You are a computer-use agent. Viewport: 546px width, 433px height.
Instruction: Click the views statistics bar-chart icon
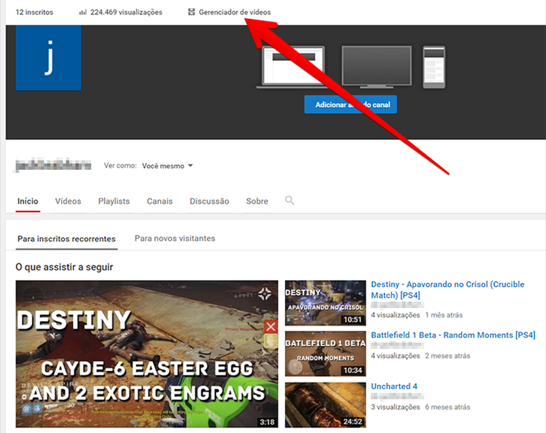coord(83,12)
